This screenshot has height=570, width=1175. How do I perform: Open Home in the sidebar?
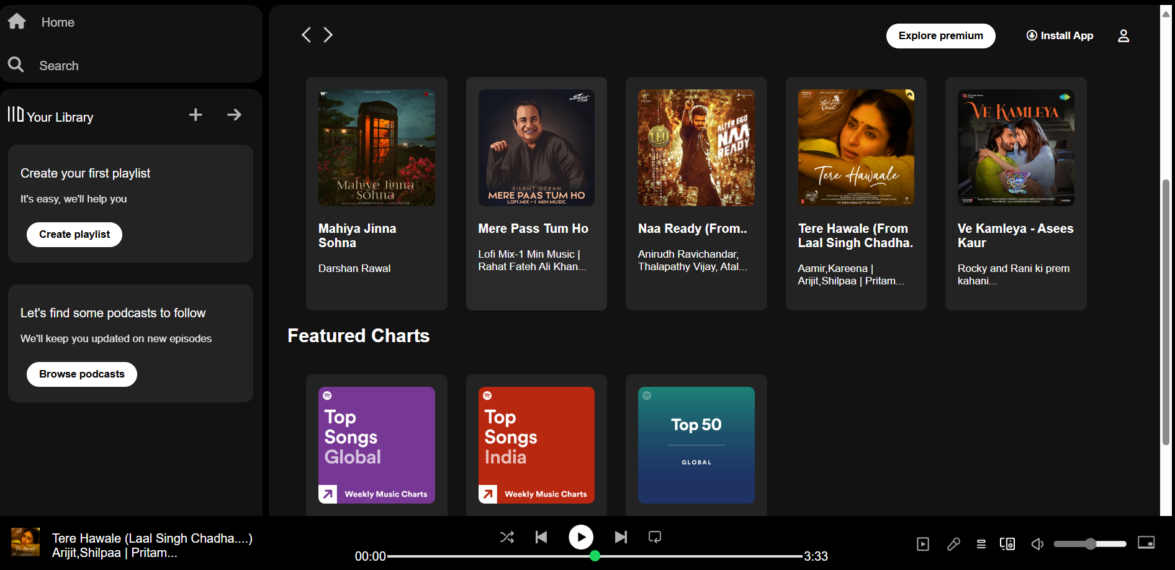click(x=58, y=22)
